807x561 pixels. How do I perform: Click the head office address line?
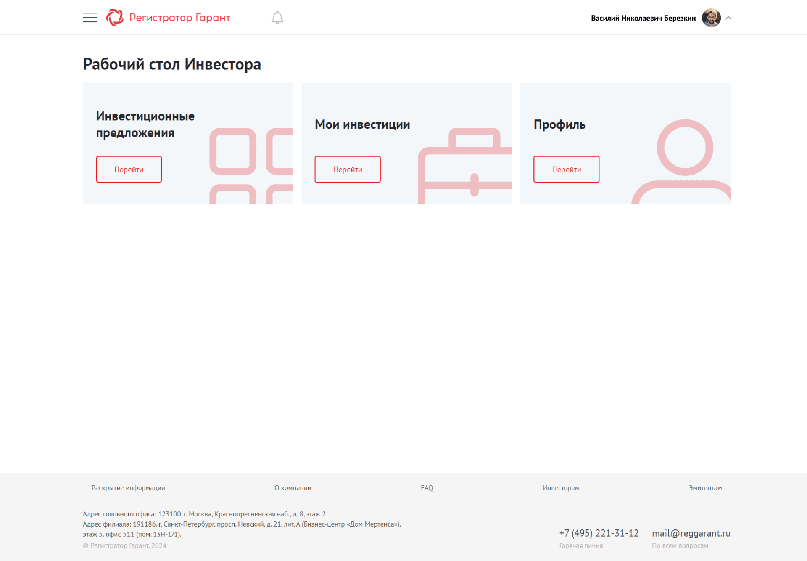tap(204, 514)
